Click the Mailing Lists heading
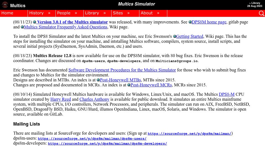 26,124
